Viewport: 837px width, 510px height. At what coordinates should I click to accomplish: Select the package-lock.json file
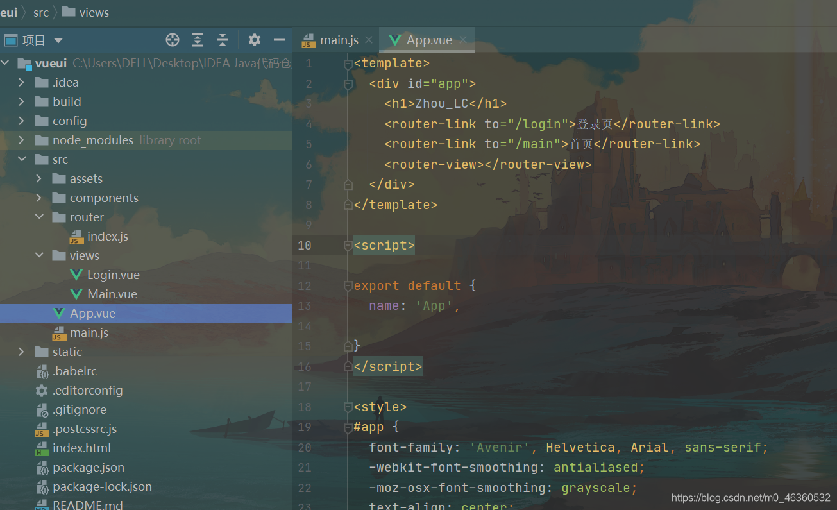[103, 486]
